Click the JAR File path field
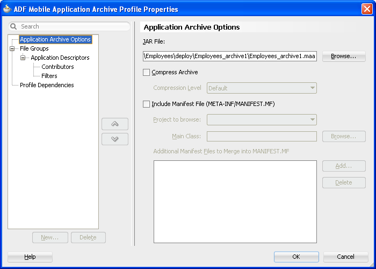Screen dimensions: 376x269 coord(230,56)
